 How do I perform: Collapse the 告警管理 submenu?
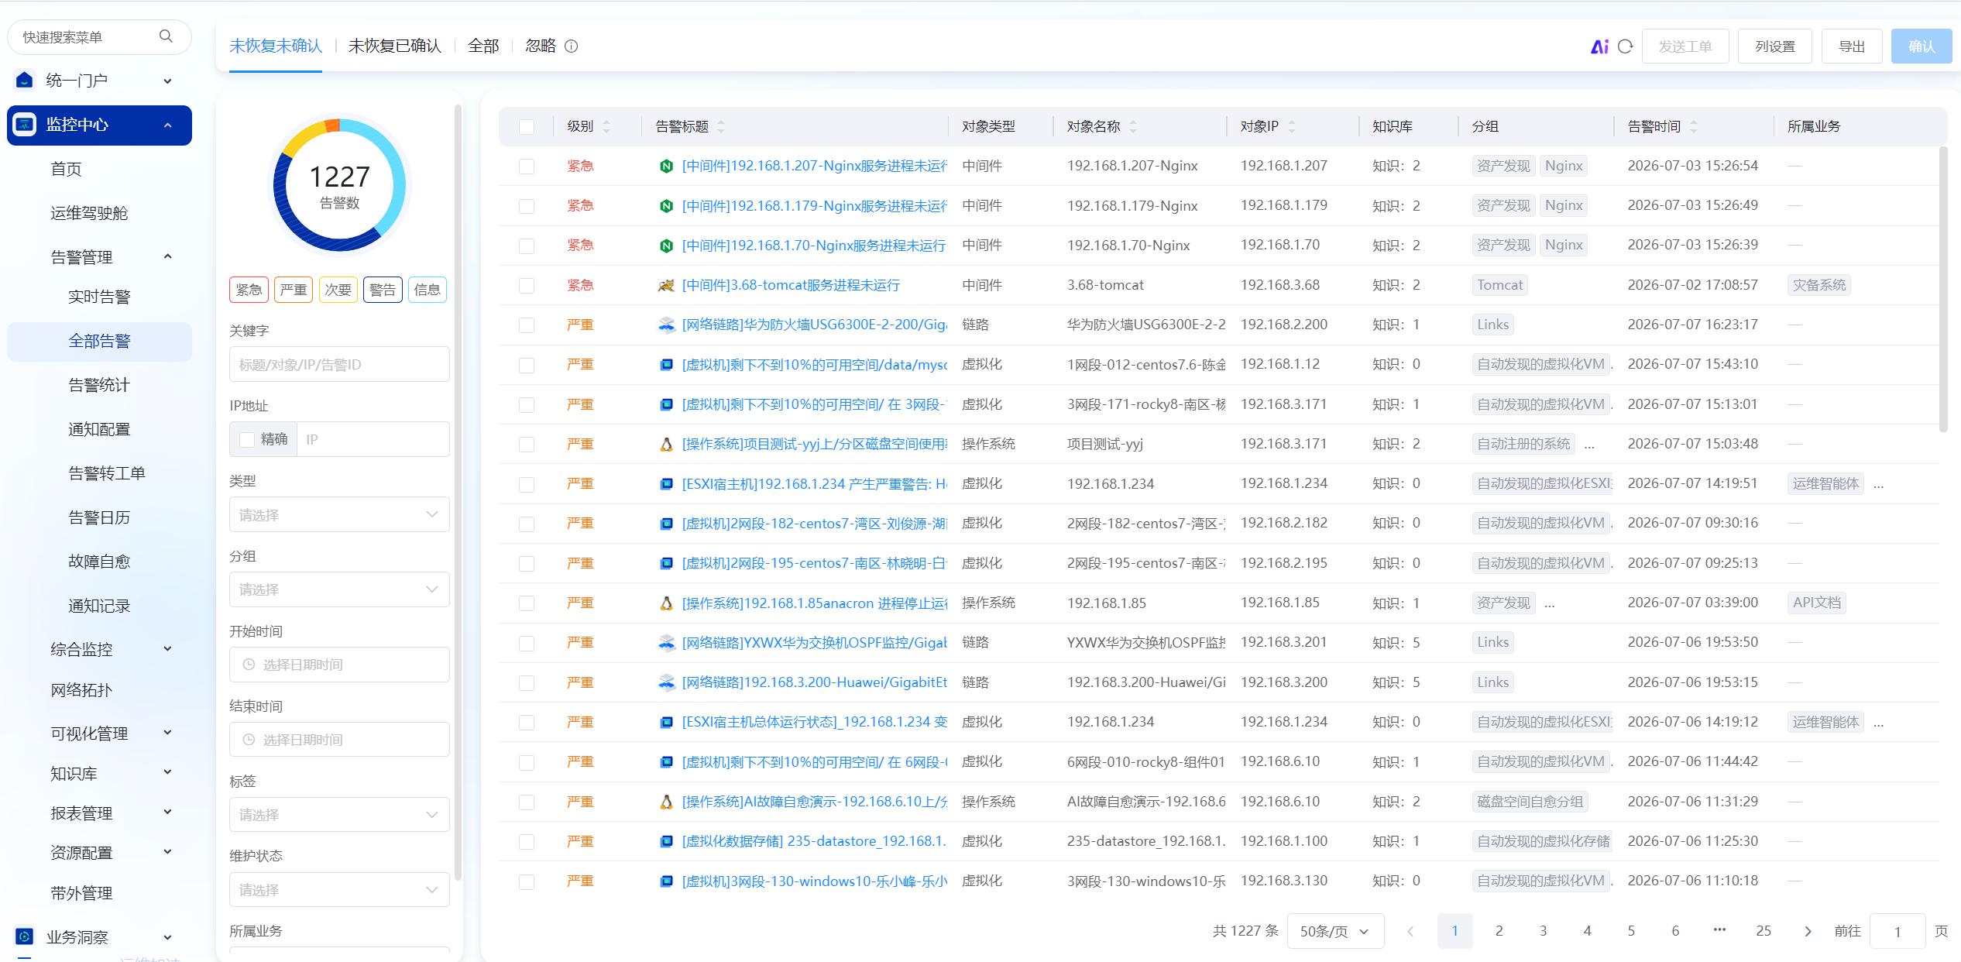[x=167, y=256]
